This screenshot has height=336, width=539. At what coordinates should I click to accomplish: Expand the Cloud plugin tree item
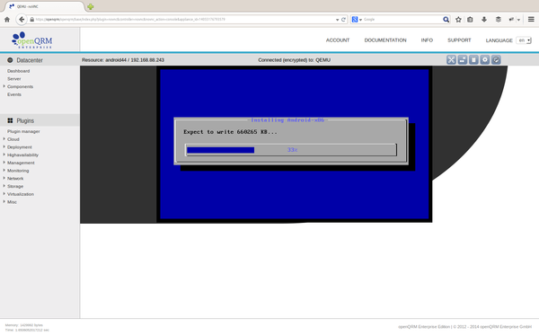pyautogui.click(x=13, y=139)
